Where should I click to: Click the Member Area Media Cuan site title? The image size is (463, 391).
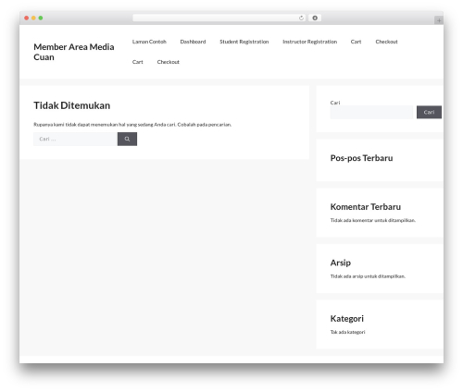coord(74,52)
